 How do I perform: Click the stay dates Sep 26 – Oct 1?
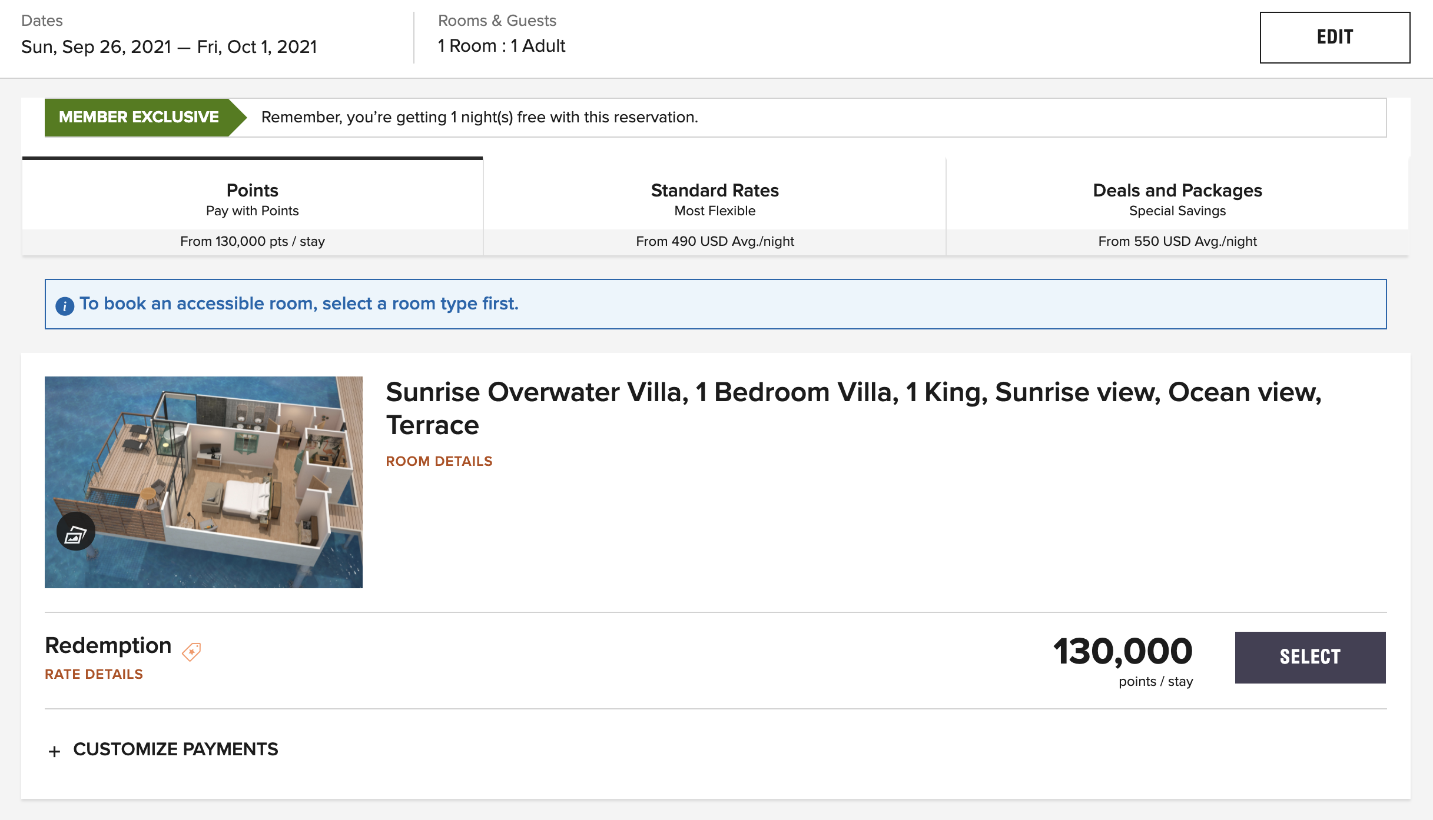[169, 46]
